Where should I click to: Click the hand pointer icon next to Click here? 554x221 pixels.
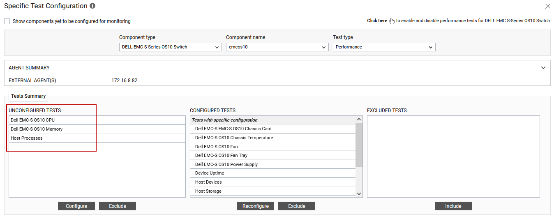tap(392, 21)
